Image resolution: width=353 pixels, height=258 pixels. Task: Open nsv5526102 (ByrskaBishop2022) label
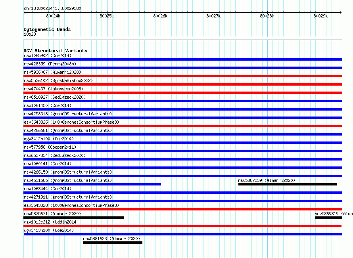pos(58,80)
